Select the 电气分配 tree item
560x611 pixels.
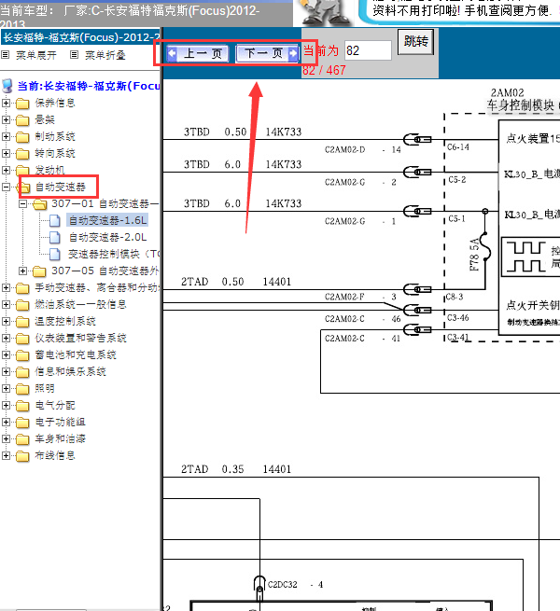[x=55, y=405]
